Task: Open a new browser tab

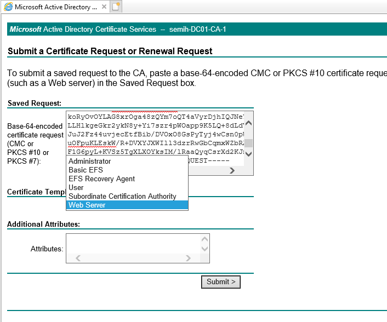Action: 116,7
